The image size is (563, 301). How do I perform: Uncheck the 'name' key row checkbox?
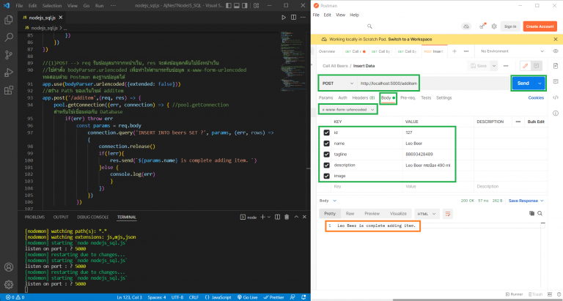coord(326,144)
